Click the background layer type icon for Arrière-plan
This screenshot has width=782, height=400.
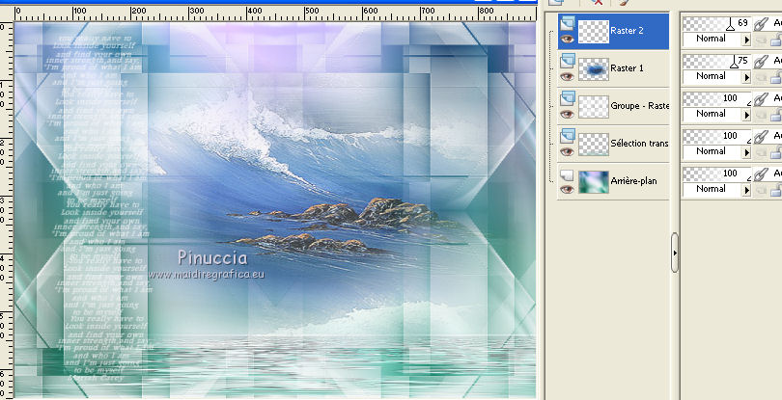coord(567,173)
